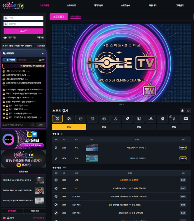This screenshot has height=221, width=194.
Task: Click the chat message input field
Action: [x=16, y=125]
